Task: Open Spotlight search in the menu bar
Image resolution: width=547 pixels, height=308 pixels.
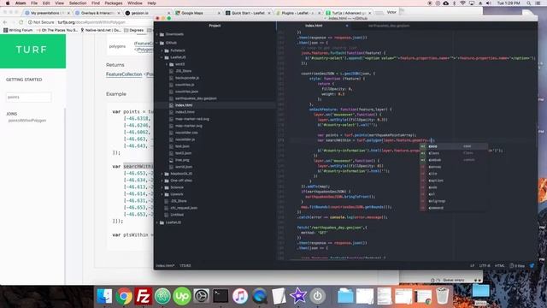Action: point(529,3)
